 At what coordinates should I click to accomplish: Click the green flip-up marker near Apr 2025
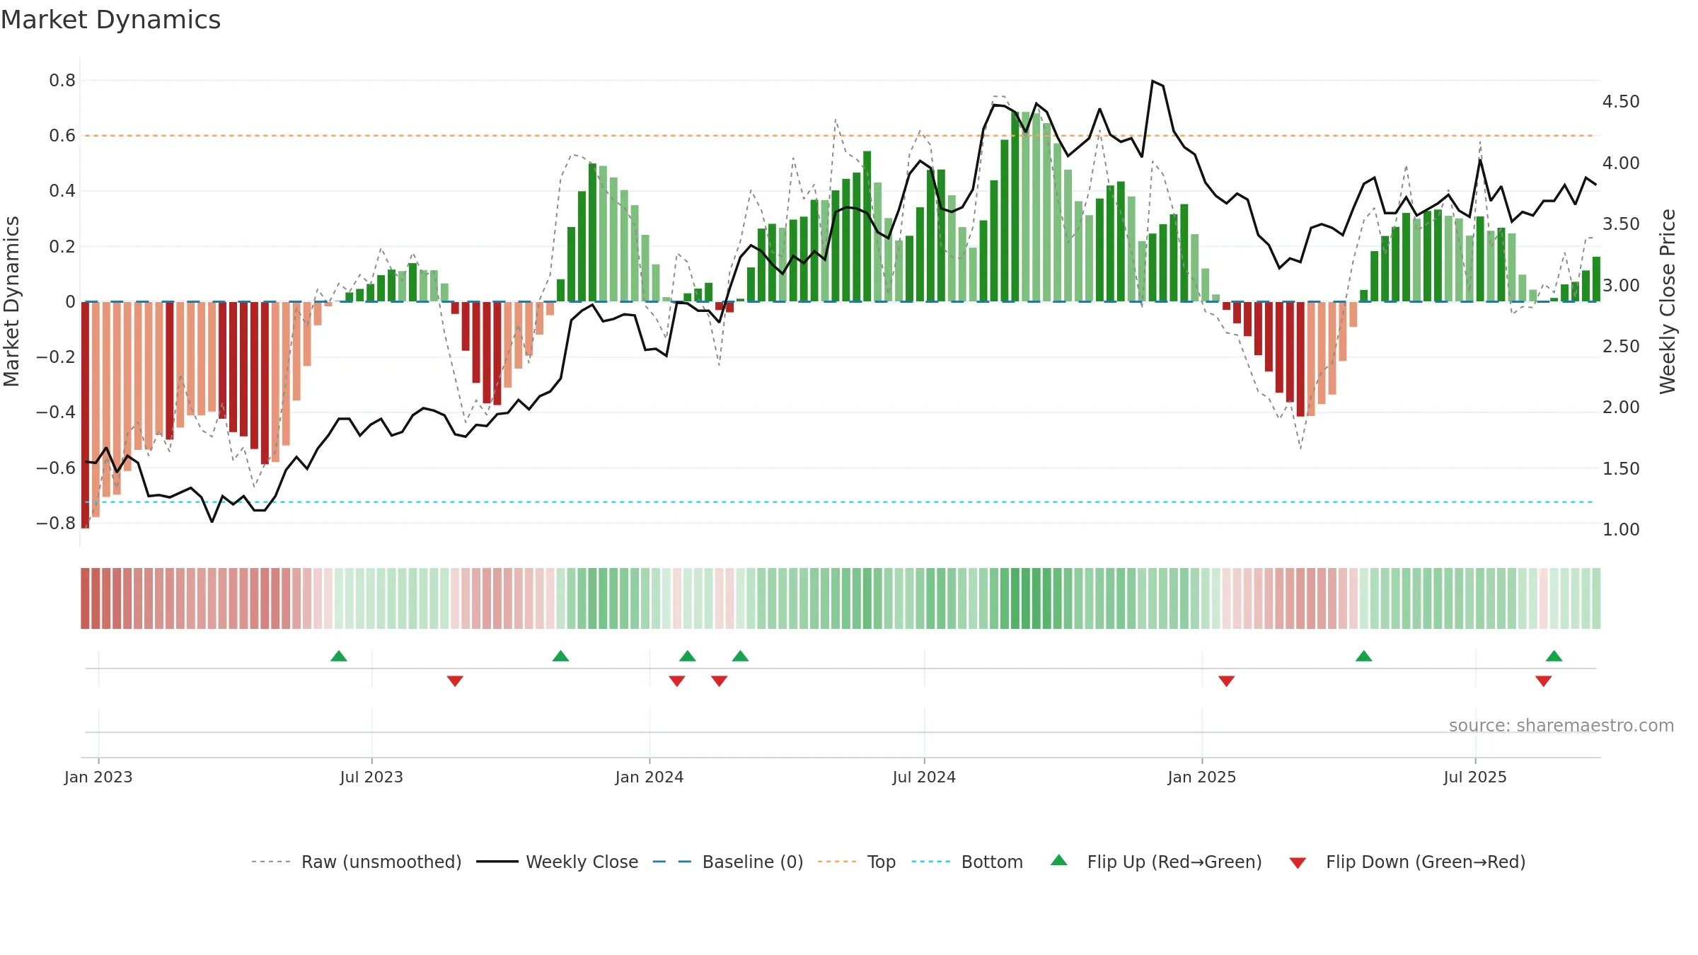1364,656
